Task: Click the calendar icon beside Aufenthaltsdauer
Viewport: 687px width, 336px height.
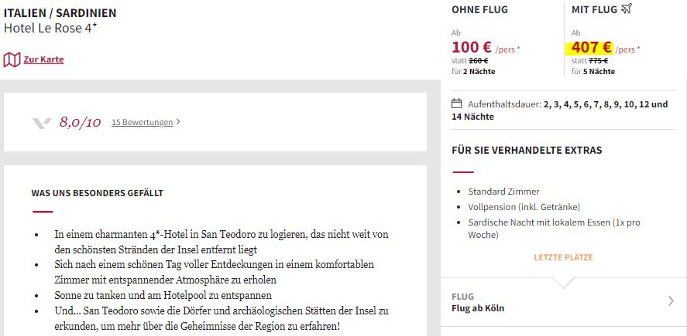Action: pyautogui.click(x=456, y=104)
